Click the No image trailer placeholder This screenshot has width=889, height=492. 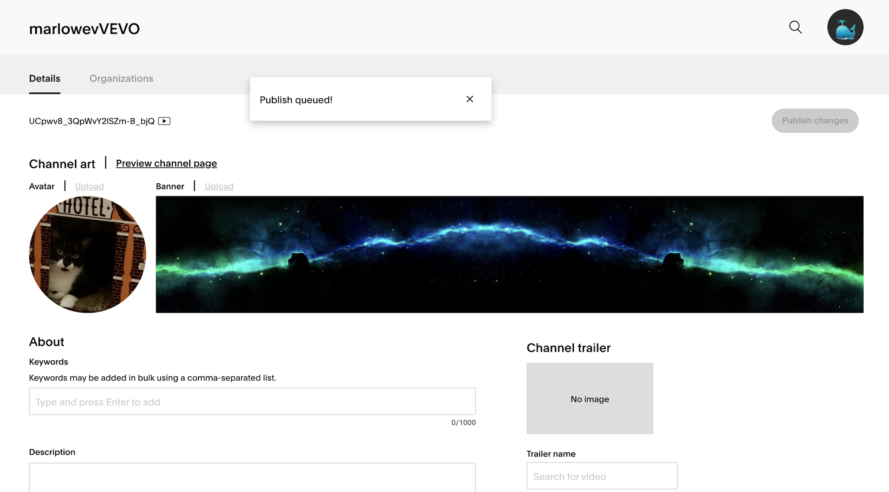pos(589,398)
